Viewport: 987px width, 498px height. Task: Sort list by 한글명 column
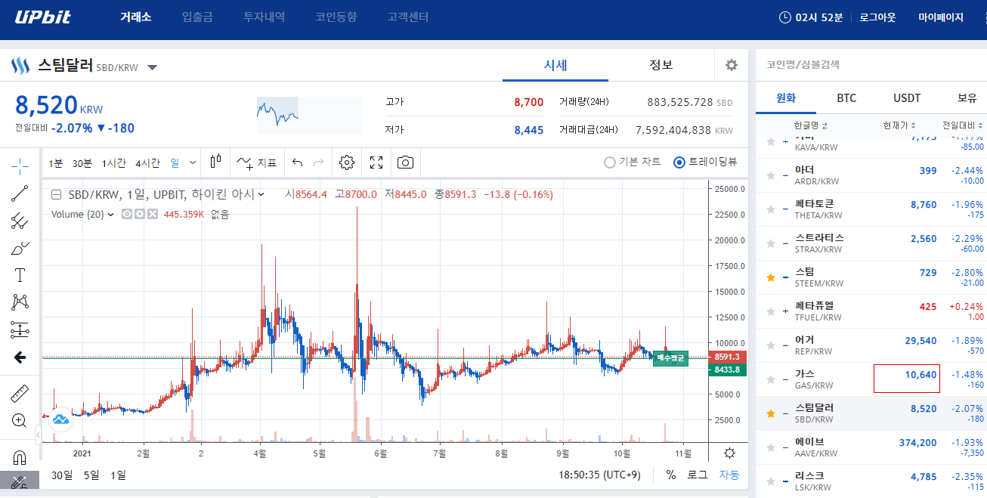pyautogui.click(x=811, y=125)
